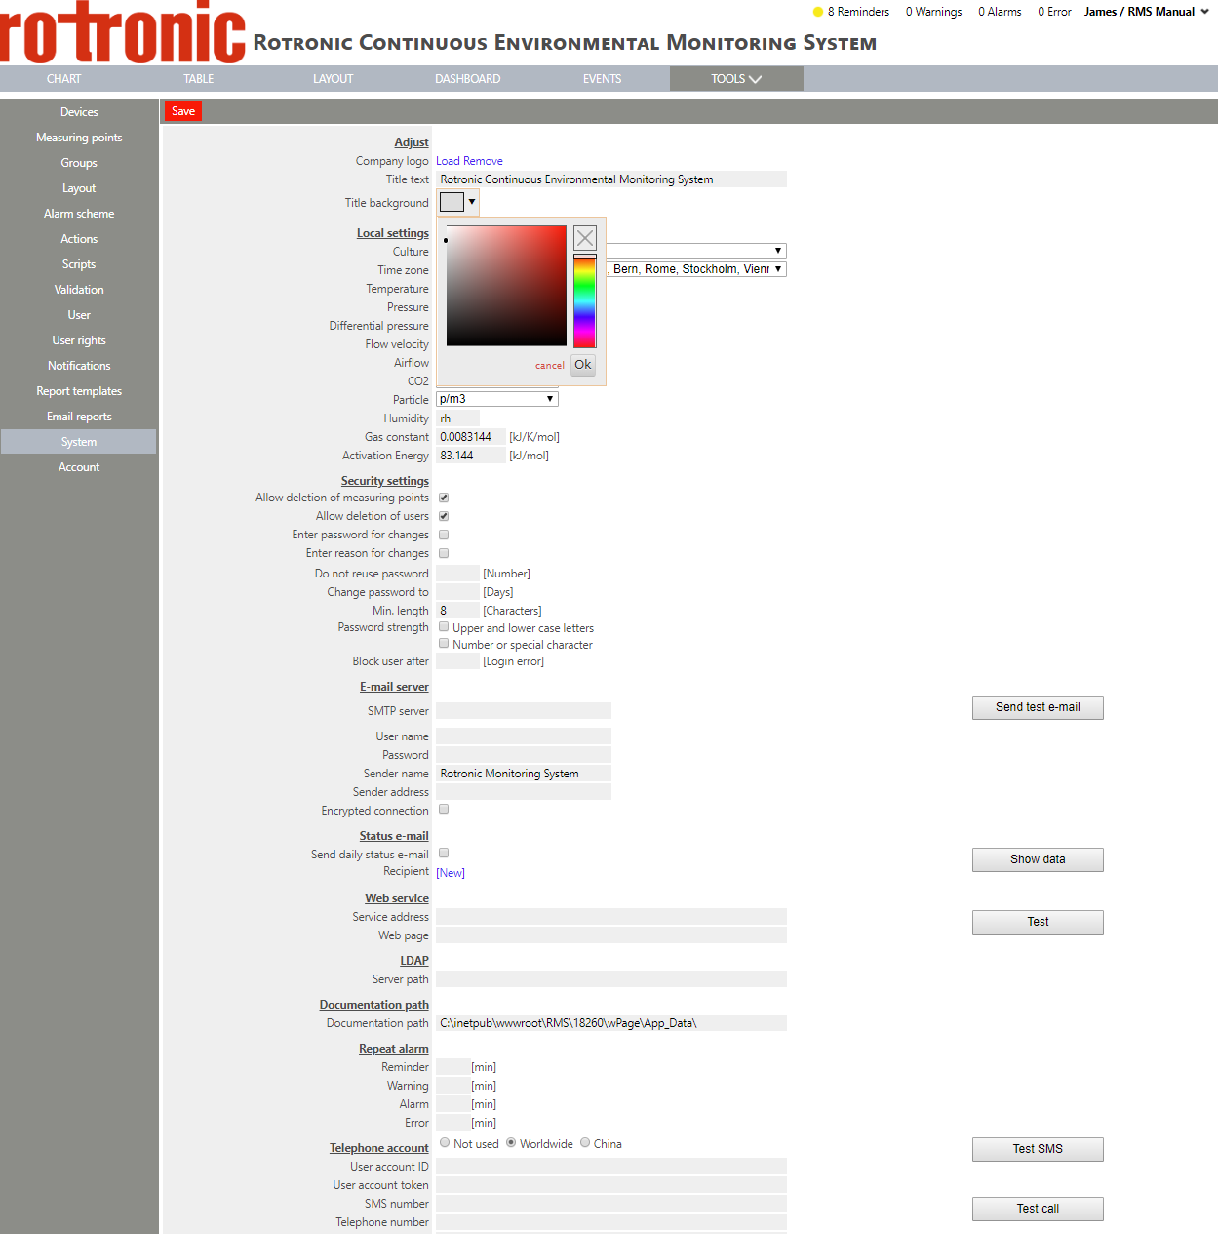Open Devices in the sidebar
1218x1234 pixels.
coord(79,112)
